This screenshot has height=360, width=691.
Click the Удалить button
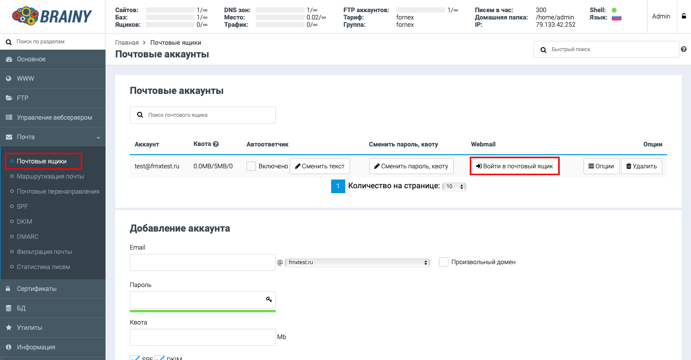(x=642, y=166)
